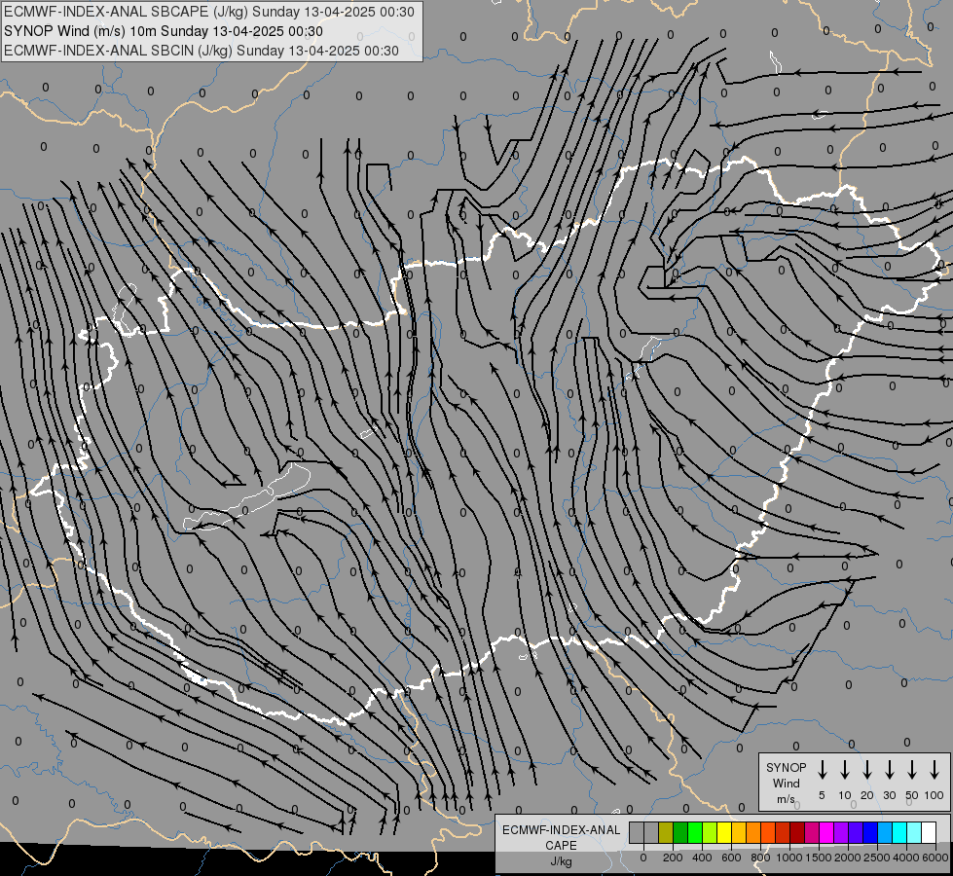953x876 pixels.
Task: Click the 4000 label on CAPE scale
Action: pyautogui.click(x=906, y=858)
